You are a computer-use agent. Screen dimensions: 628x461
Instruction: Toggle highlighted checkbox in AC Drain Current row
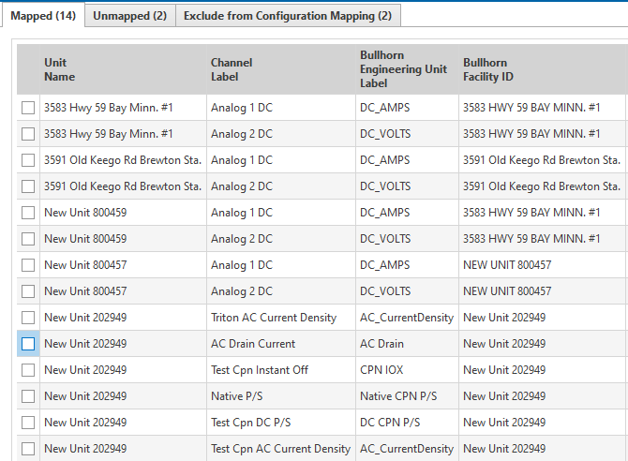28,344
